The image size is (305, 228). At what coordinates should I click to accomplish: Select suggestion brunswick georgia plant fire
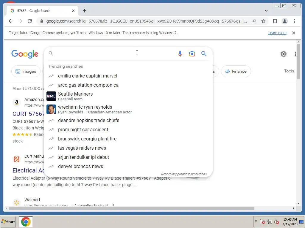128,139
